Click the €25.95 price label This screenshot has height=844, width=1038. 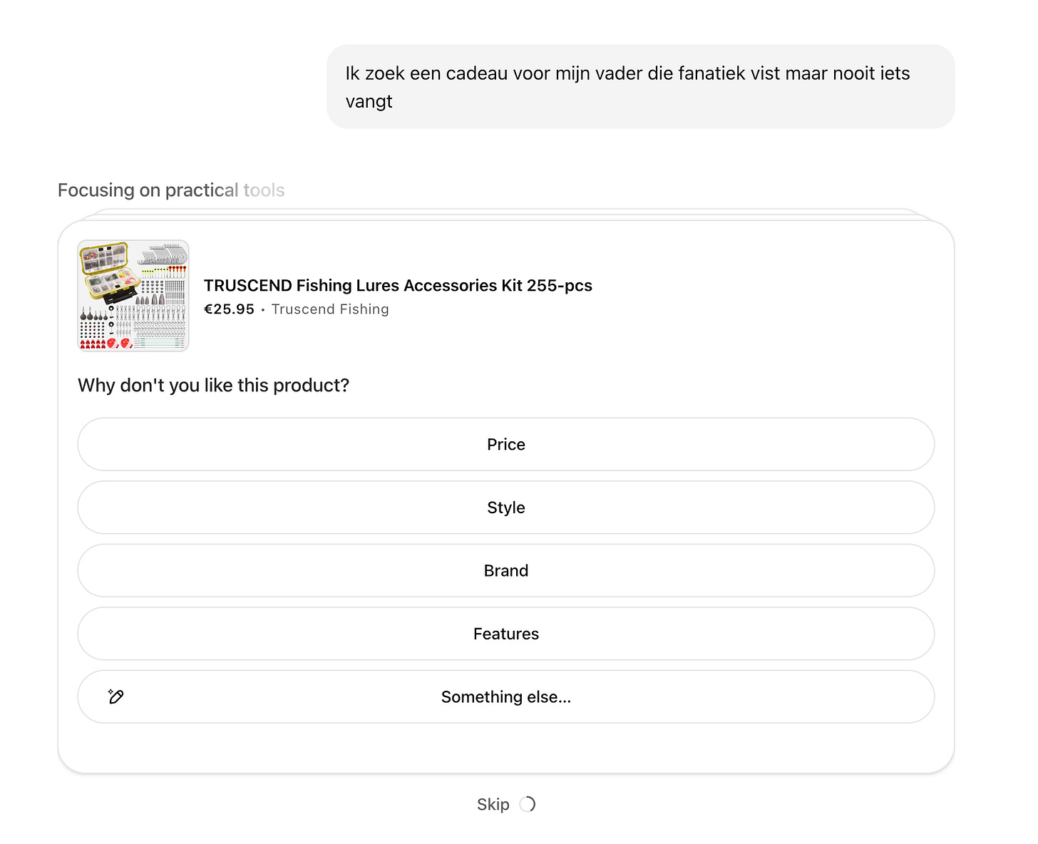229,309
